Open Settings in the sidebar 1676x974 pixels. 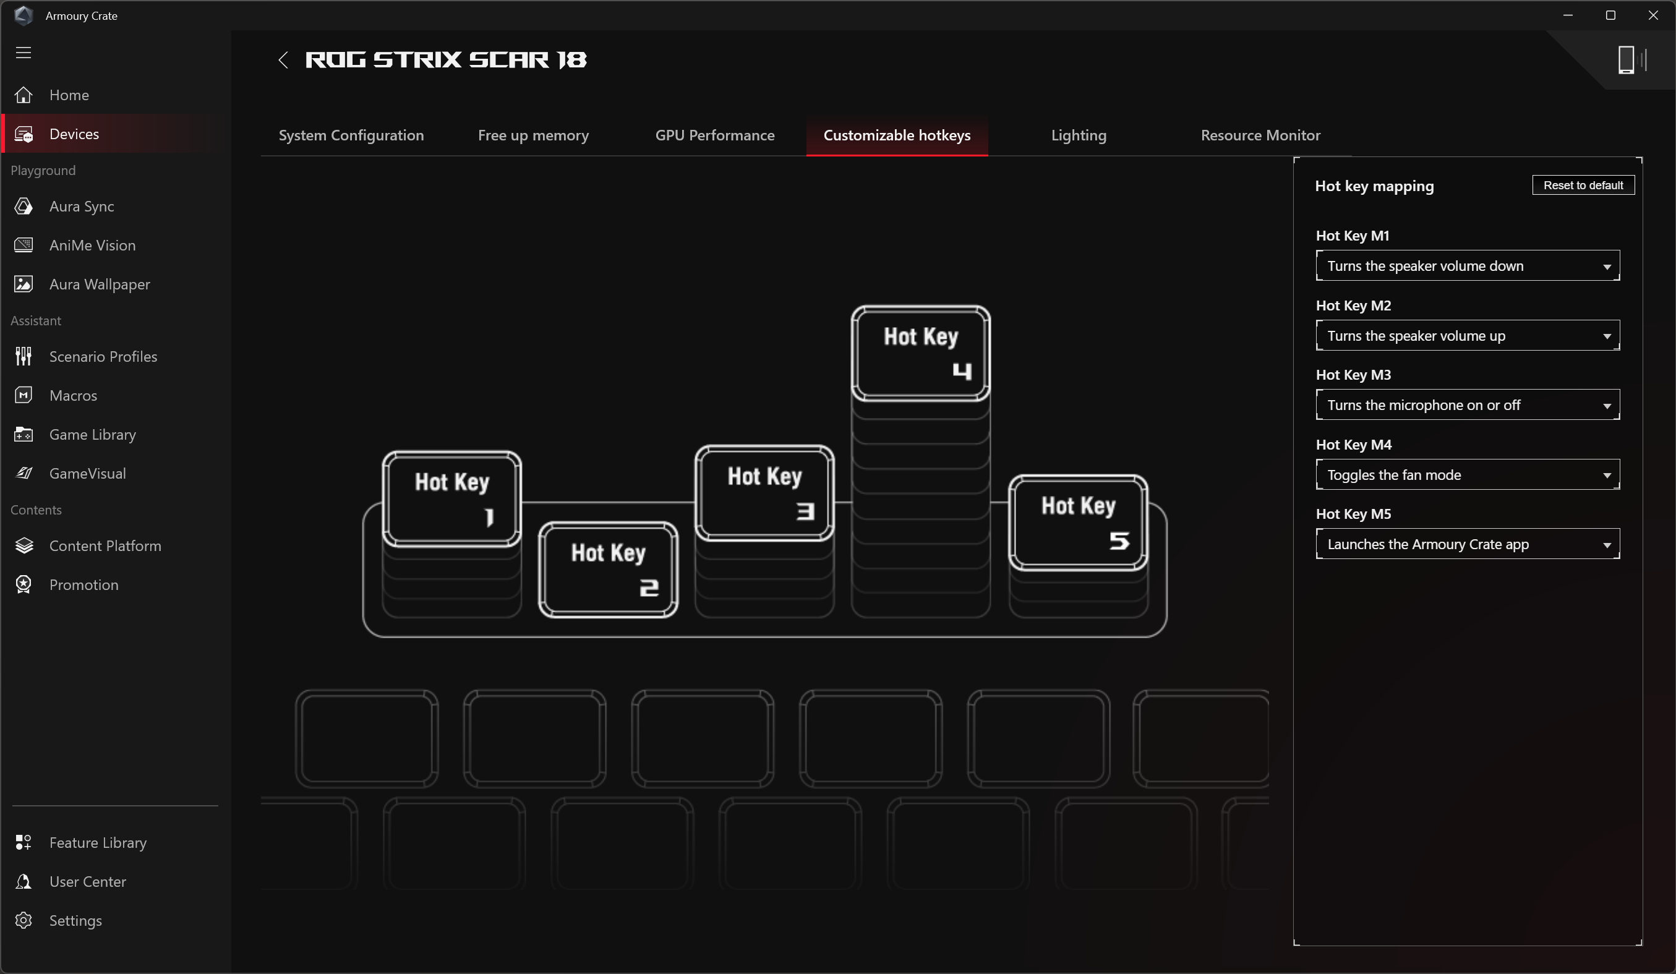coord(75,920)
